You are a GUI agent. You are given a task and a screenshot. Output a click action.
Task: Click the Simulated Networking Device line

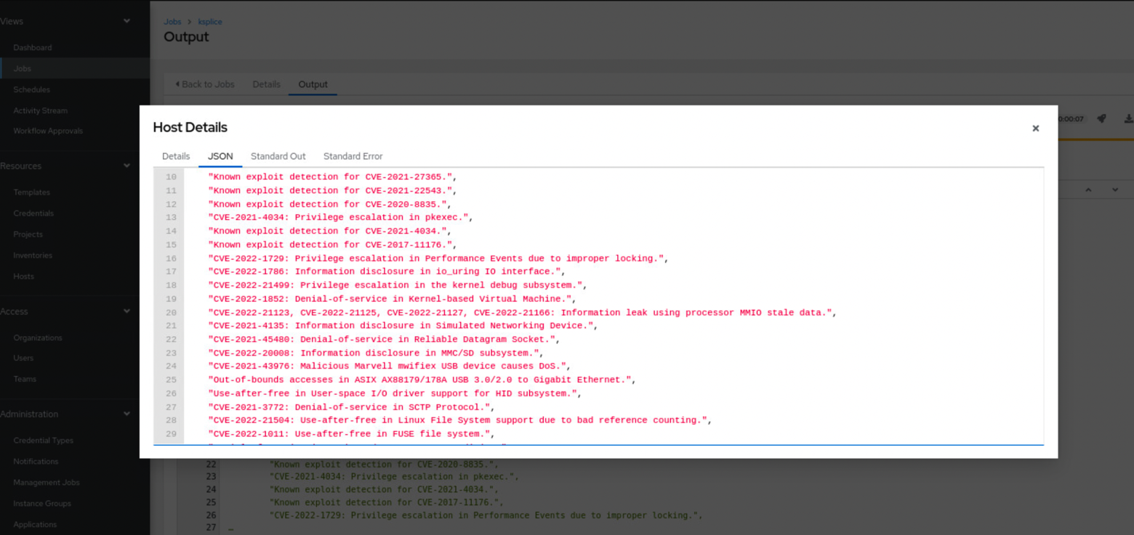[403, 326]
